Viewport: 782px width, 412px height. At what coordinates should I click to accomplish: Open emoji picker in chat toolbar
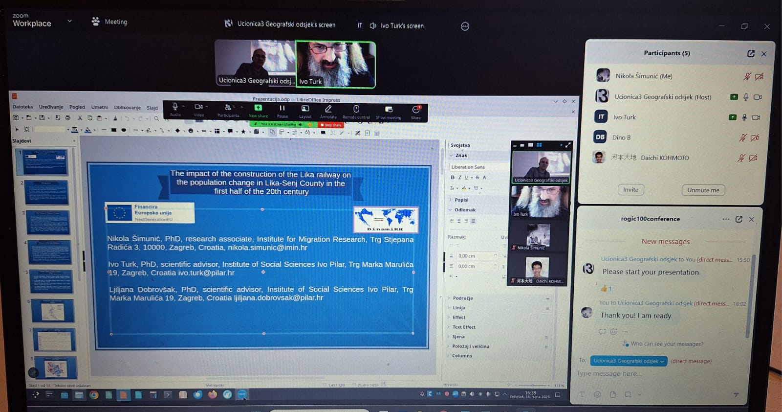tap(597, 394)
